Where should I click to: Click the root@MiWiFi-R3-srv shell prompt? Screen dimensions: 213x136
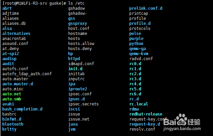[x=34, y=3]
